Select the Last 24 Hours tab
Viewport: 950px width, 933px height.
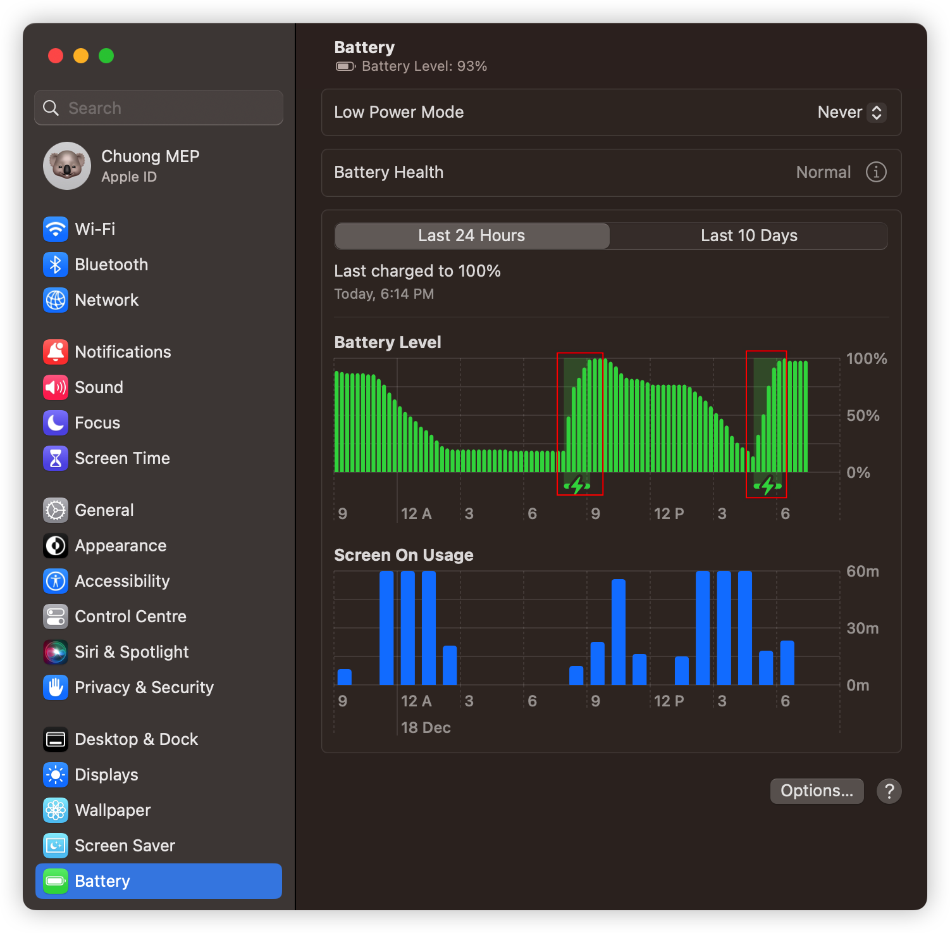[x=472, y=236]
